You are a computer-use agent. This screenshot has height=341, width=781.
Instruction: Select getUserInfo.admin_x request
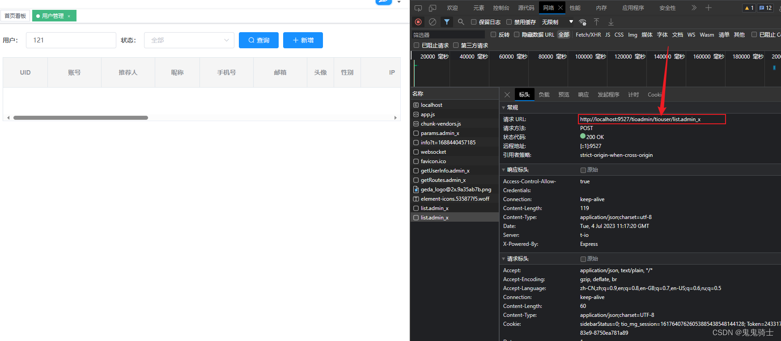454,171
